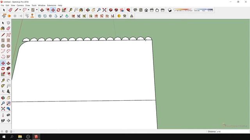
Task: Select the Dimension tool in left toolbar
Action: (x=9, y=80)
